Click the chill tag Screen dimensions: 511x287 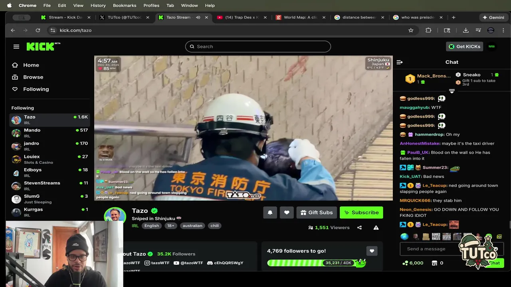point(215,226)
